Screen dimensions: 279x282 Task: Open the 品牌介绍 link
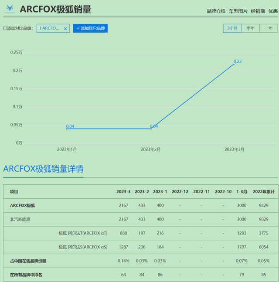click(x=216, y=11)
